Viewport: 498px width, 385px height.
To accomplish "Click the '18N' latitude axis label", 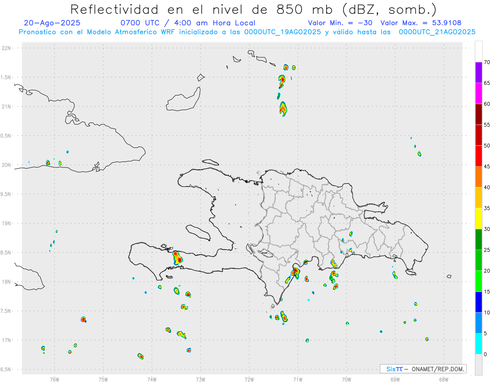I will pos(7,282).
